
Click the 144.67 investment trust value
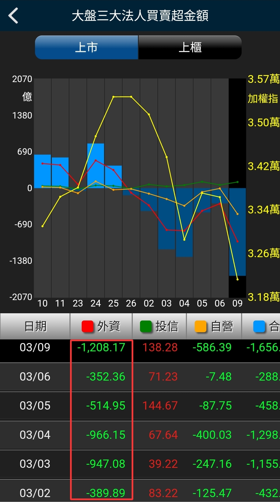(160, 406)
